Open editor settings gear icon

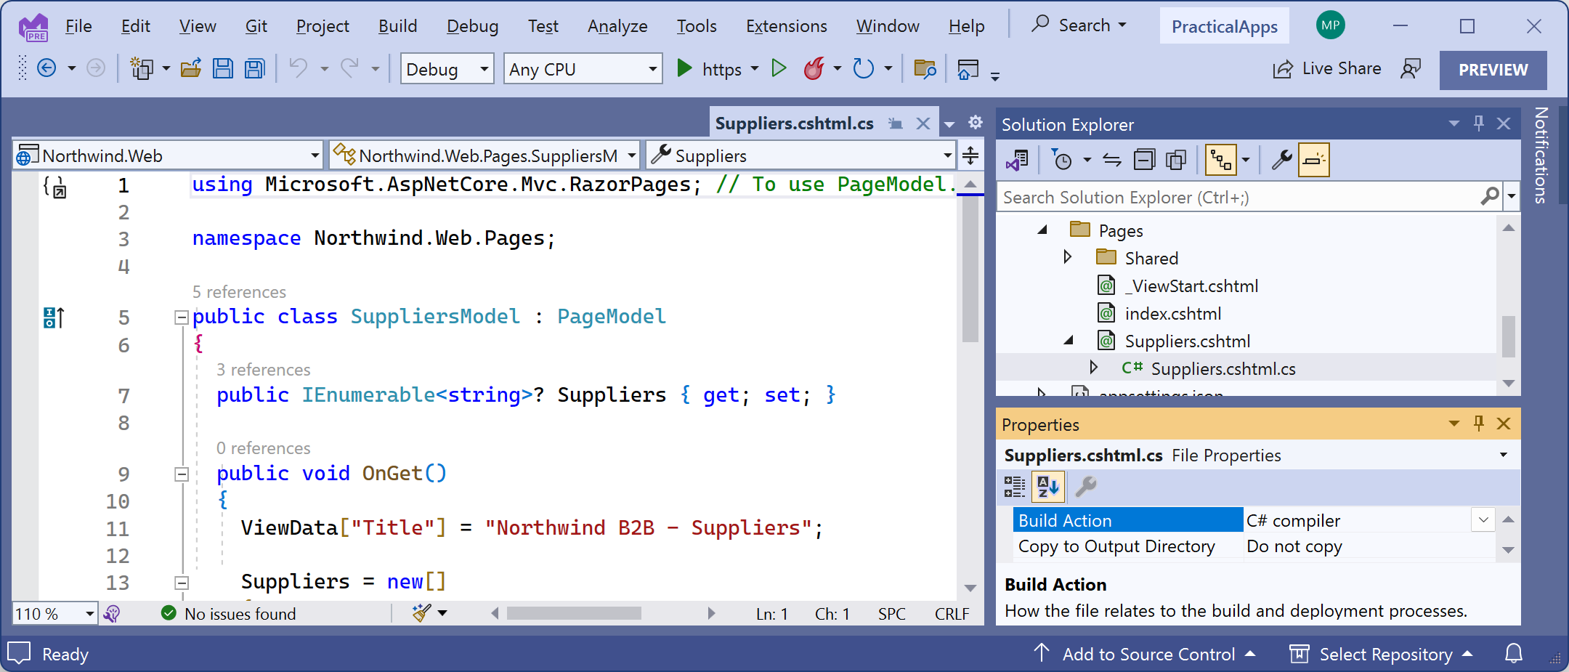pyautogui.click(x=976, y=122)
